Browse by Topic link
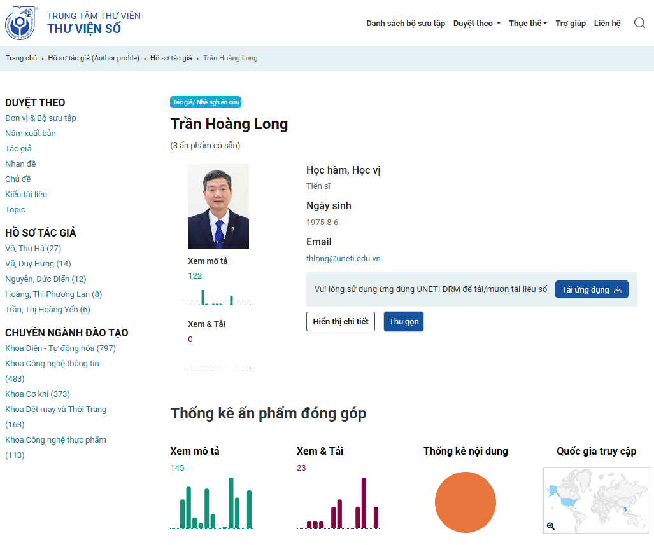The height and width of the screenshot is (545, 654). click(15, 210)
